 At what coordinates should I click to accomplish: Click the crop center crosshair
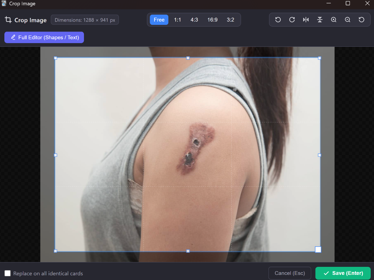point(188,155)
